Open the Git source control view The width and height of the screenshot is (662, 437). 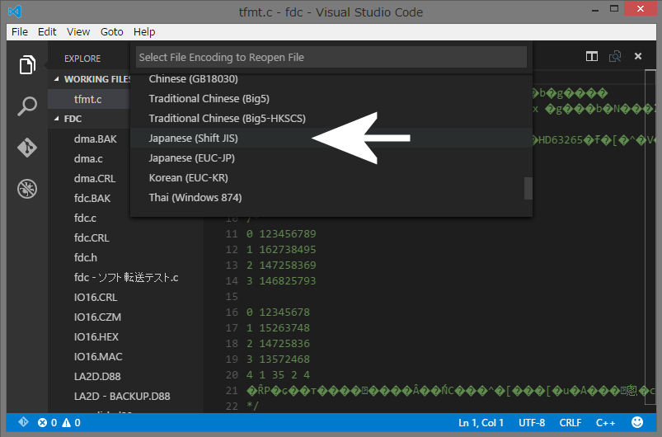tap(27, 148)
